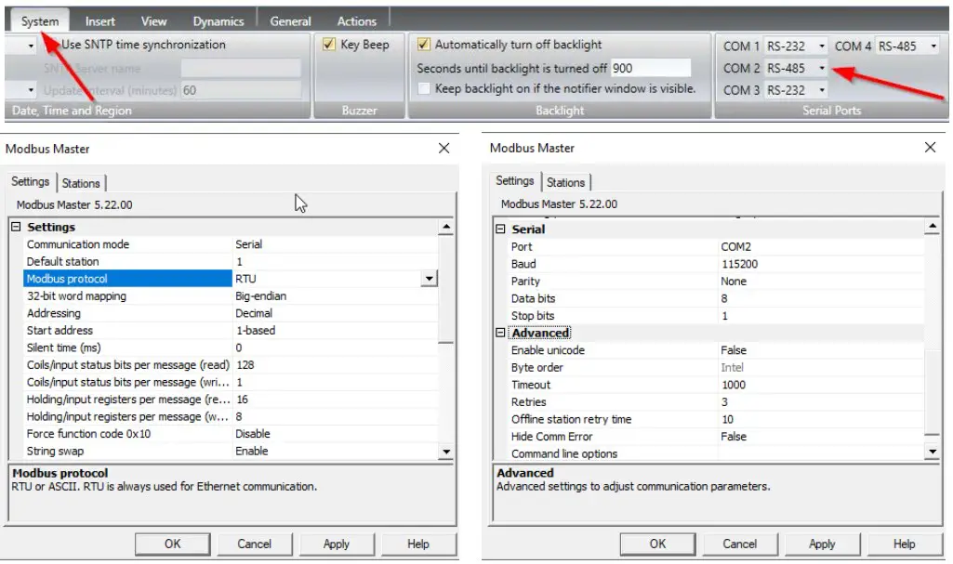Collapse the Serial section
This screenshot has height=564, width=953.
[501, 229]
